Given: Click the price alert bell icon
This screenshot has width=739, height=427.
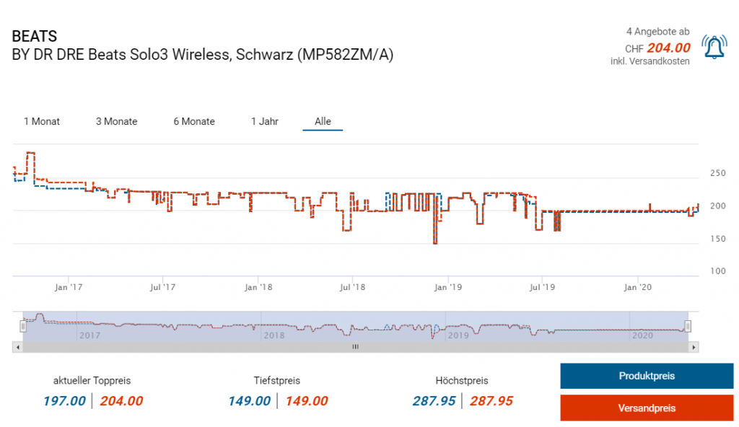Looking at the screenshot, I should click(714, 47).
